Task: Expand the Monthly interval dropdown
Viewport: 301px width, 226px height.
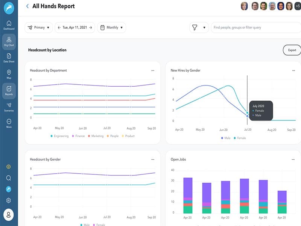Action: pos(111,27)
